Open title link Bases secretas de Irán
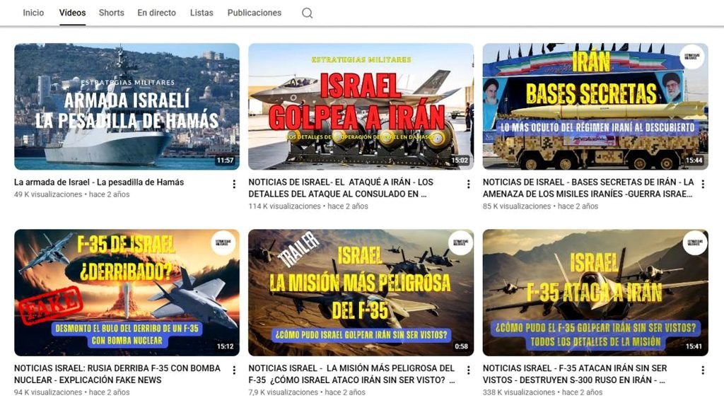 (x=588, y=188)
